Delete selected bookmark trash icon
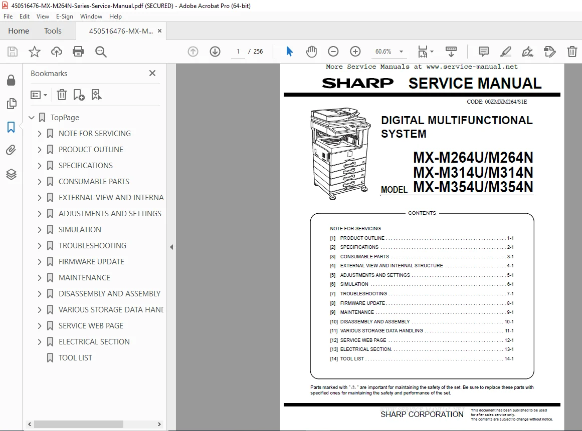This screenshot has height=431, width=582. point(62,95)
